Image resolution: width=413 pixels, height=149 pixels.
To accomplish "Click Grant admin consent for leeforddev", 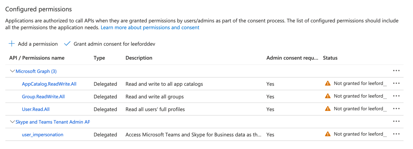I will click(110, 44).
